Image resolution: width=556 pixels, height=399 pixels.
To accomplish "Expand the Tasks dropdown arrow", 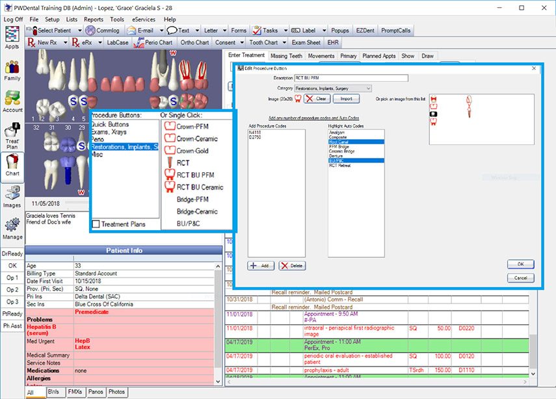I will coord(285,31).
